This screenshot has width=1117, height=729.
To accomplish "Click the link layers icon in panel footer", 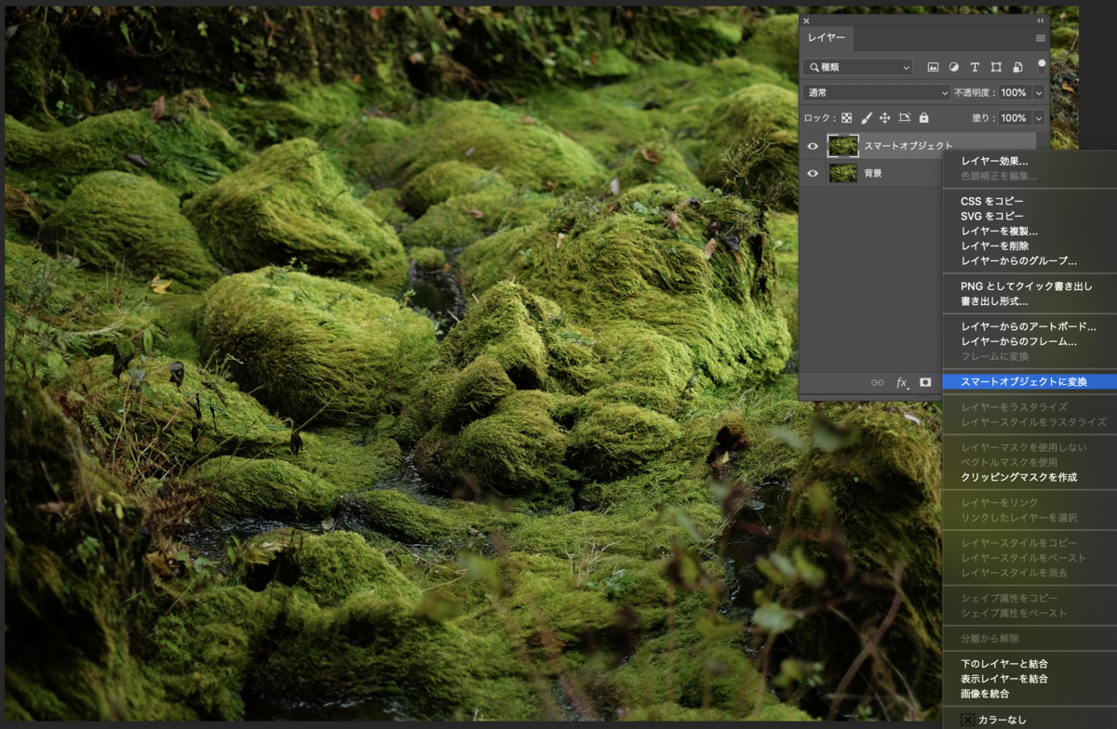I will click(877, 382).
